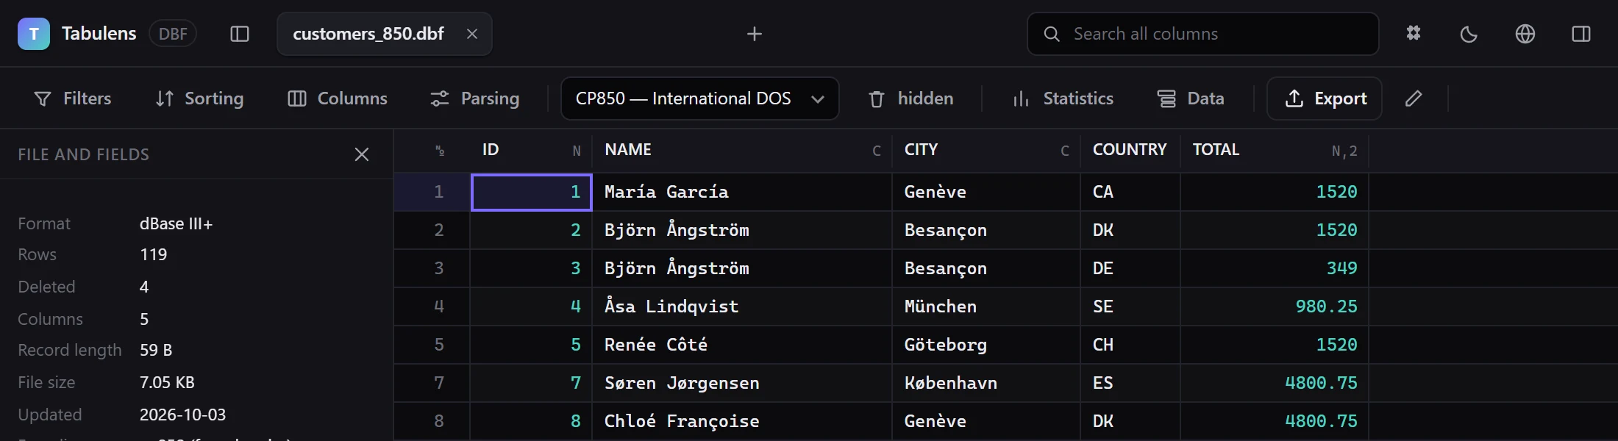Viewport: 1618px width, 441px height.
Task: Click the pencil edit icon
Action: [x=1414, y=98]
